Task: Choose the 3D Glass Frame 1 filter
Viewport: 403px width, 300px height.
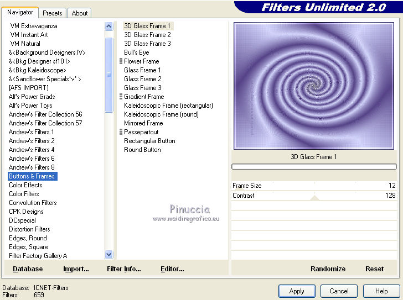Action: tap(147, 26)
